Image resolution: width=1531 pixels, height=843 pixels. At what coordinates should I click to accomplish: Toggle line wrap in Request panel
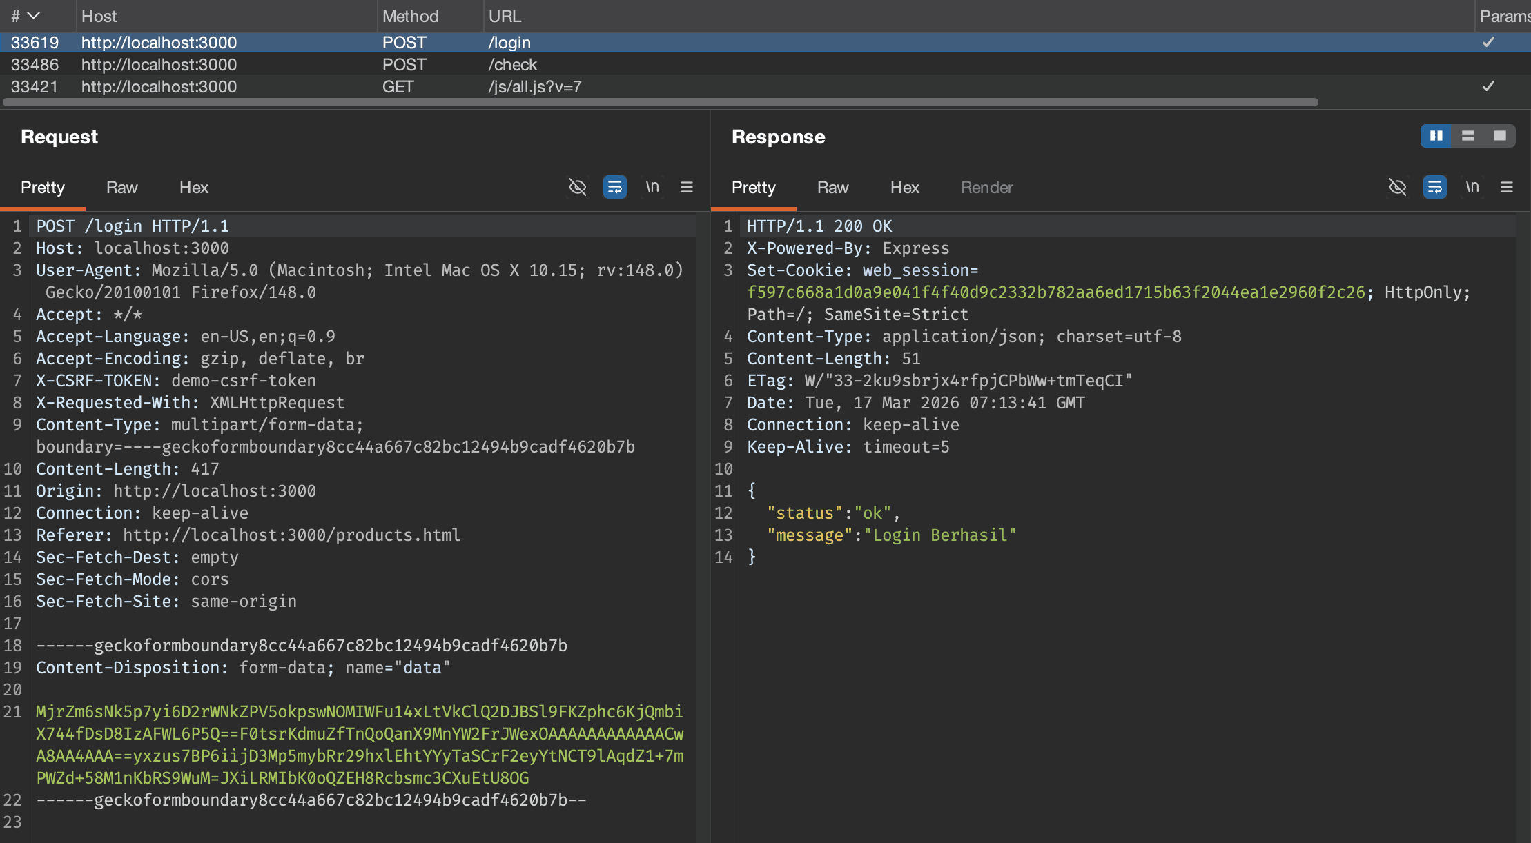(x=614, y=187)
